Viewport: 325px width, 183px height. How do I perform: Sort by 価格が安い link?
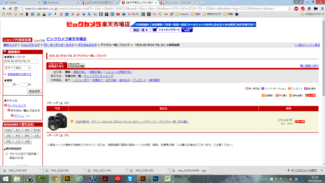80,72
